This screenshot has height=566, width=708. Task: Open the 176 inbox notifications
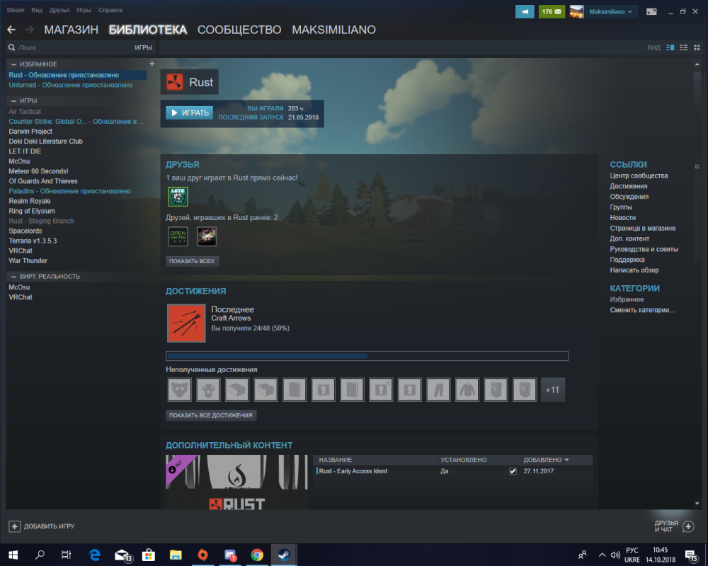[x=552, y=12]
